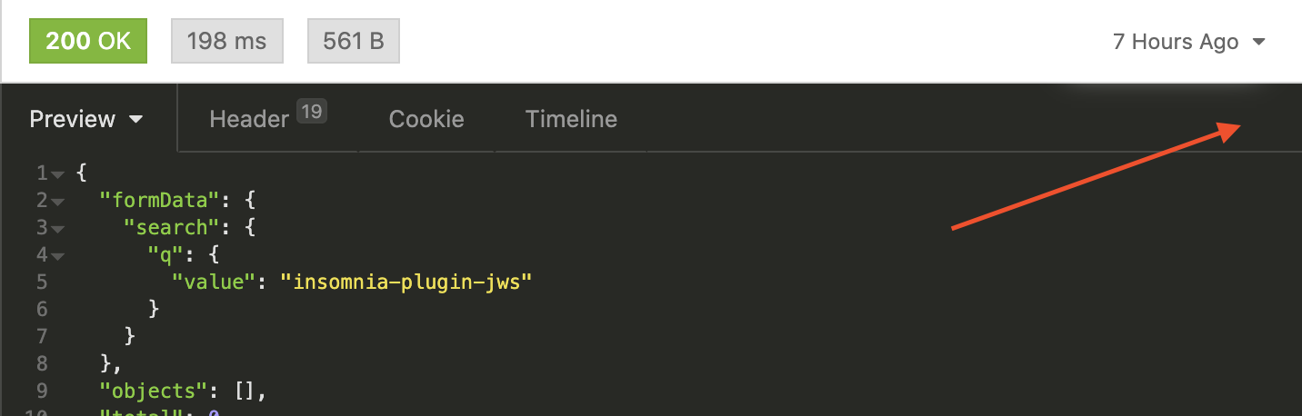Open the Preview mode dropdown caret
Viewport: 1302px width, 416px height.
136,120
